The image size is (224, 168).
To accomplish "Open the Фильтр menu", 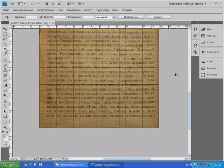I will (x=89, y=10).
